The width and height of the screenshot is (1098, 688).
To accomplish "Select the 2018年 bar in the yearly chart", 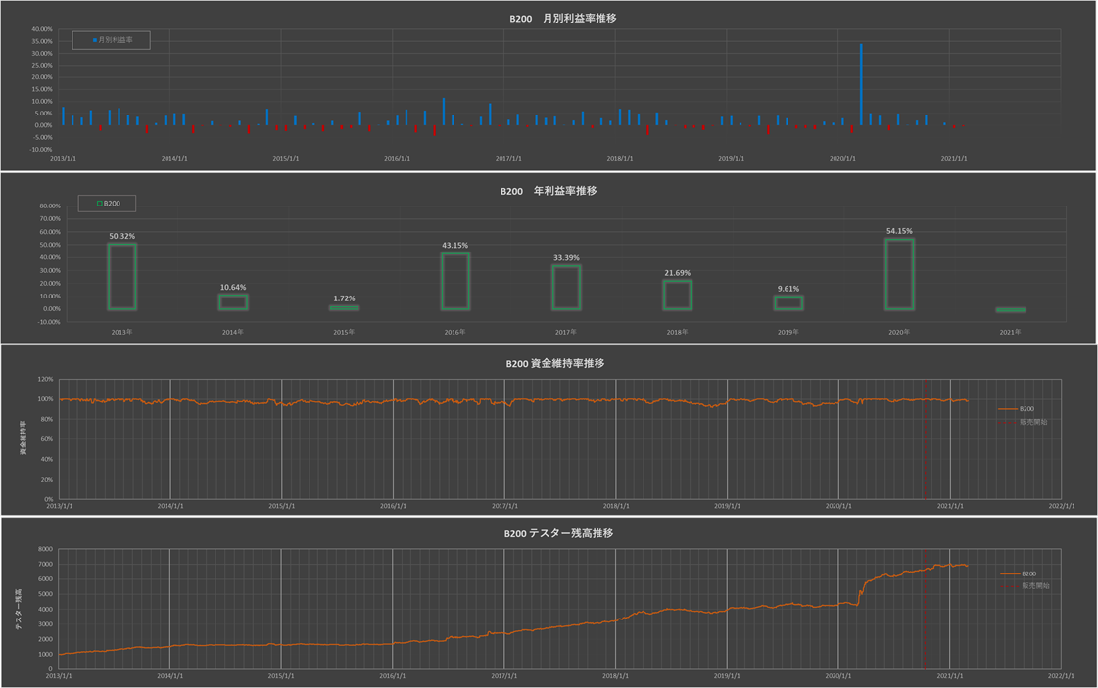I will 677,296.
